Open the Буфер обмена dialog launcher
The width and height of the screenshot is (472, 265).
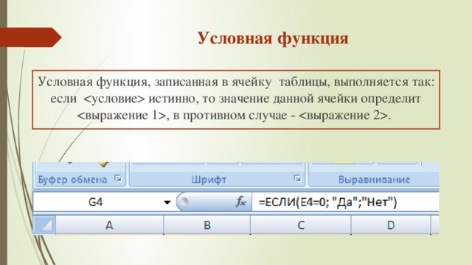click(x=118, y=179)
